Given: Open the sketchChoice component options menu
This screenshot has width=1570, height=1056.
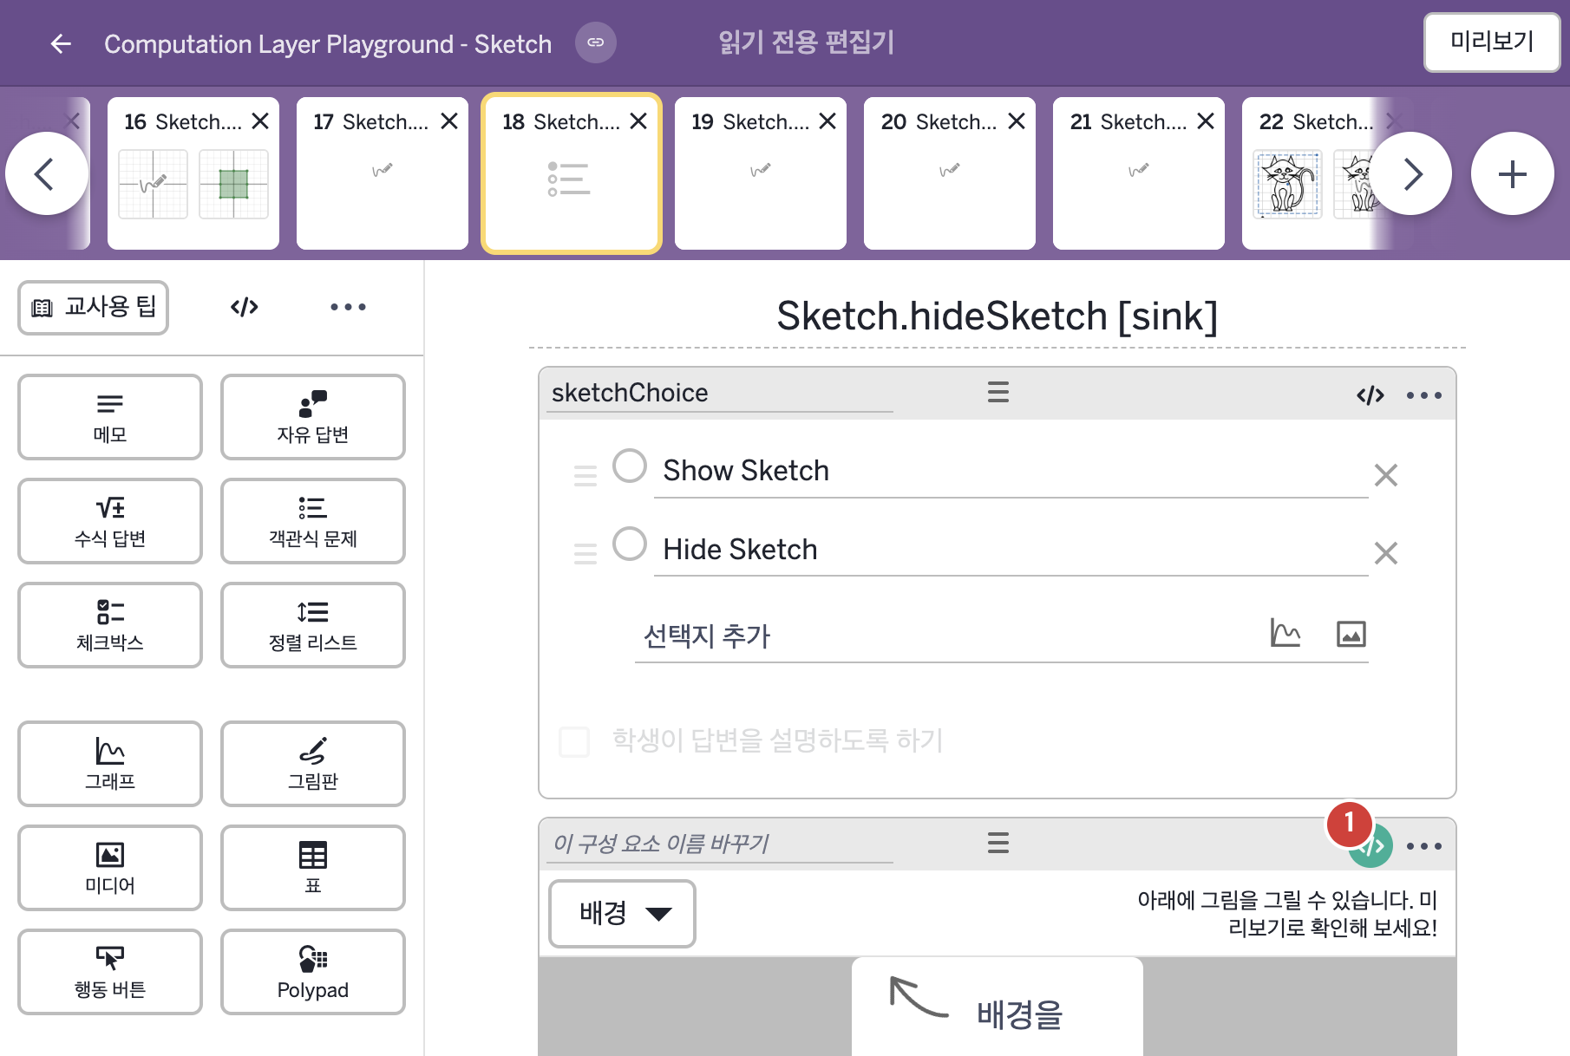Looking at the screenshot, I should tap(1424, 395).
